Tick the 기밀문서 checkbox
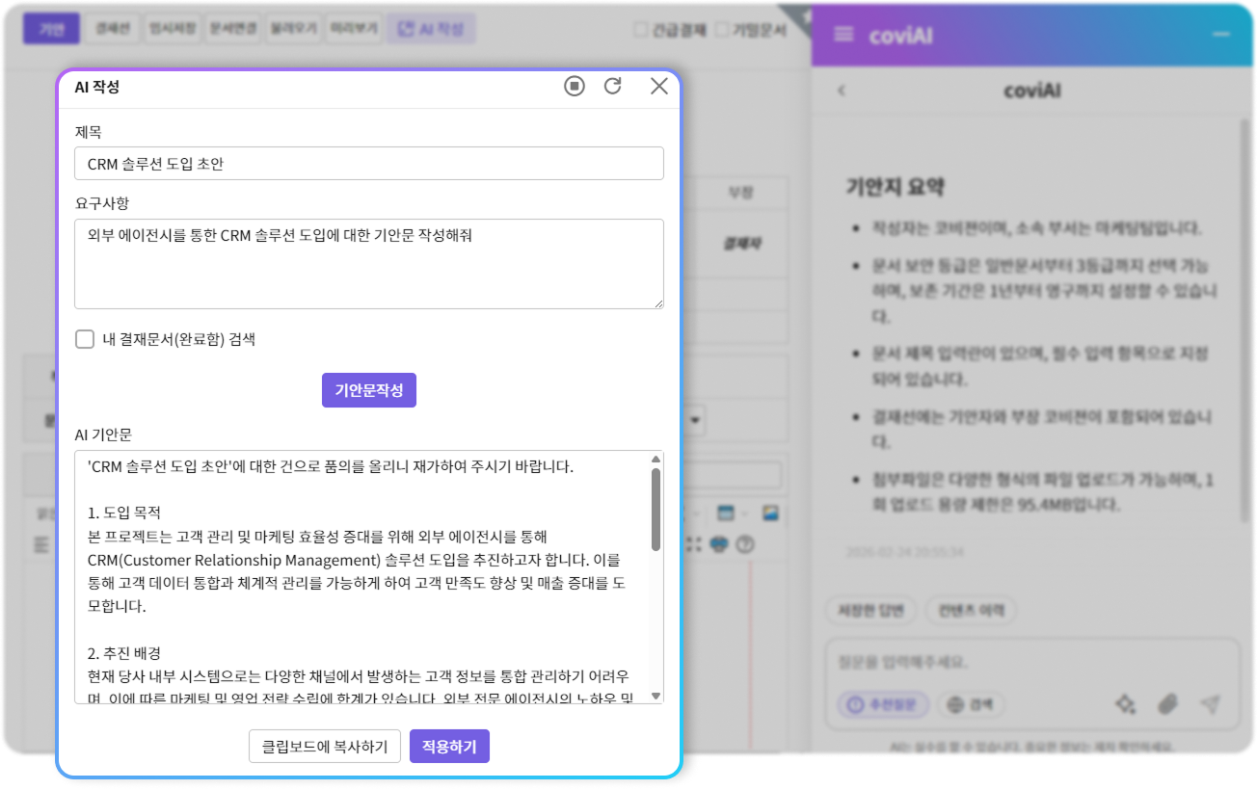This screenshot has width=1257, height=790. click(x=721, y=30)
